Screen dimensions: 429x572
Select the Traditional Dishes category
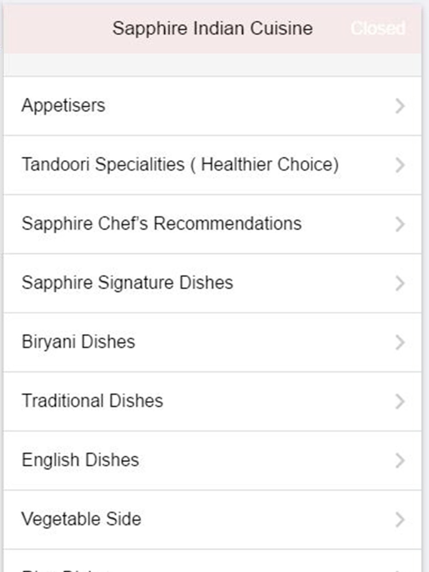(212, 402)
